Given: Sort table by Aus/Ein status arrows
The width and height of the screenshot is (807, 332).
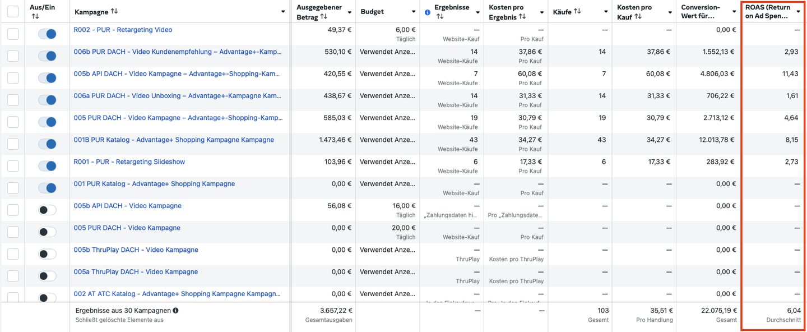Looking at the screenshot, I should click(x=35, y=16).
